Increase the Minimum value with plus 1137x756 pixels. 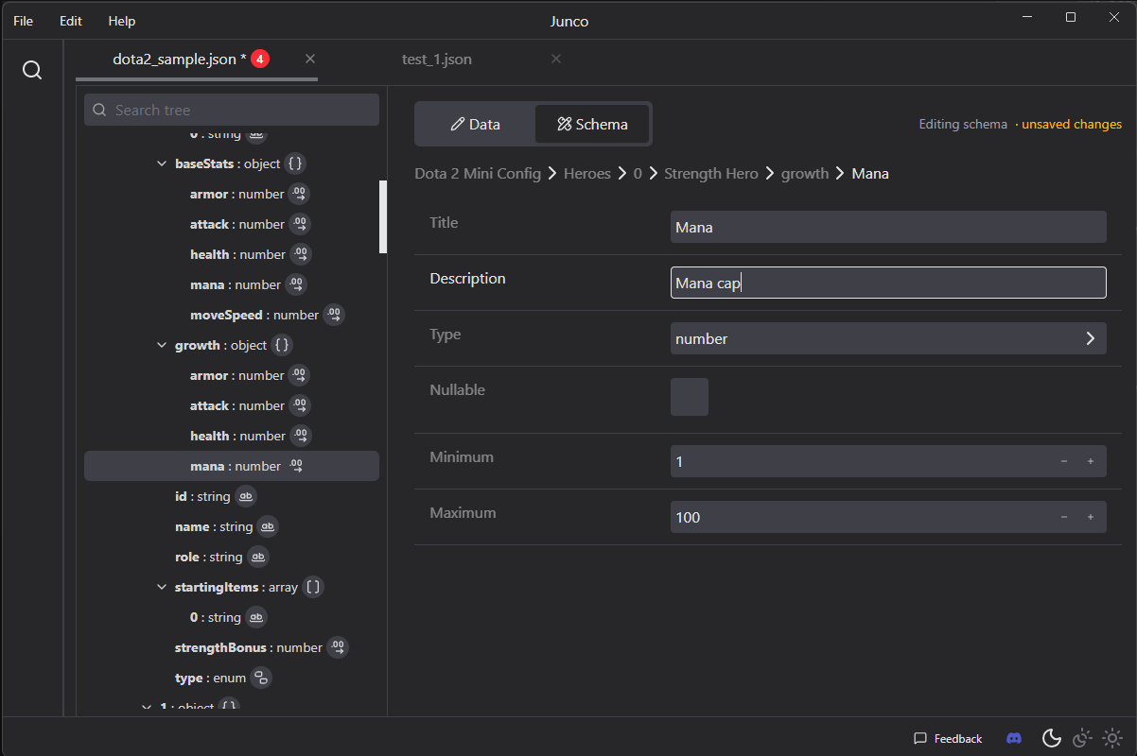pos(1091,461)
